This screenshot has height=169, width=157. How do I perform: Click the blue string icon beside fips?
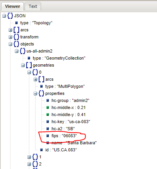click(48, 136)
